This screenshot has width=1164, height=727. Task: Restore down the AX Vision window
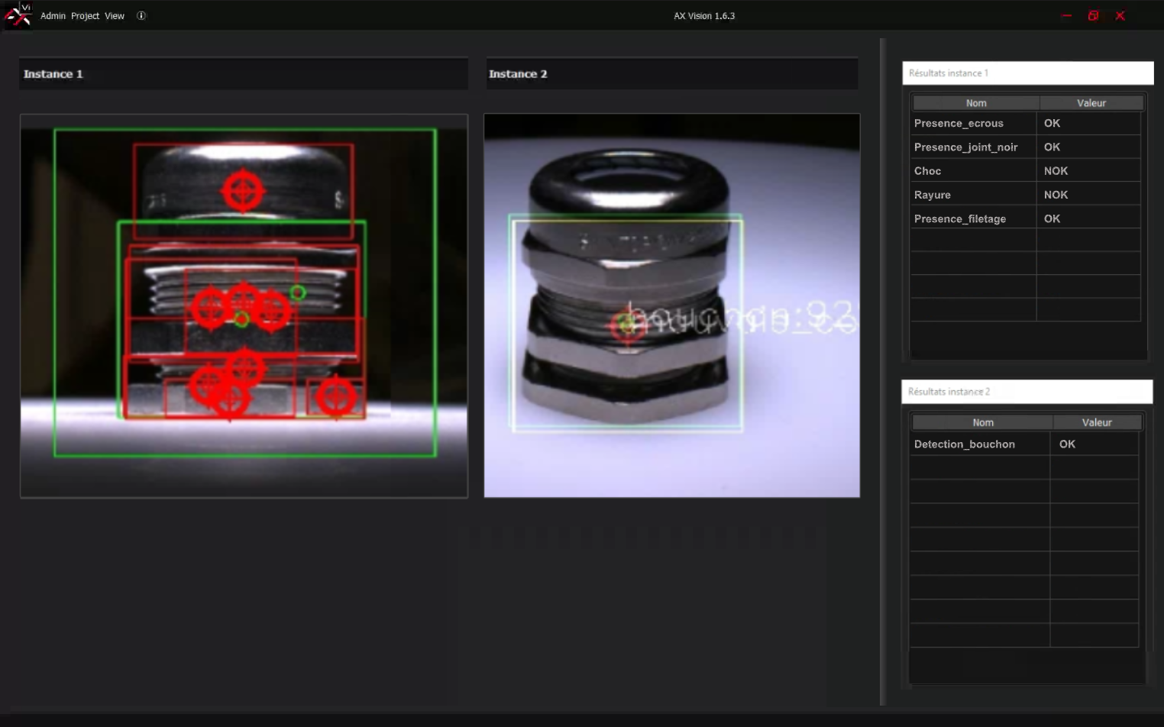pyautogui.click(x=1093, y=16)
